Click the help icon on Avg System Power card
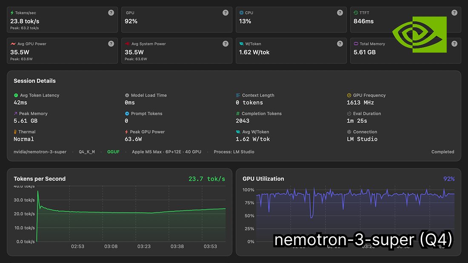The width and height of the screenshot is (468, 263). pyautogui.click(x=225, y=44)
